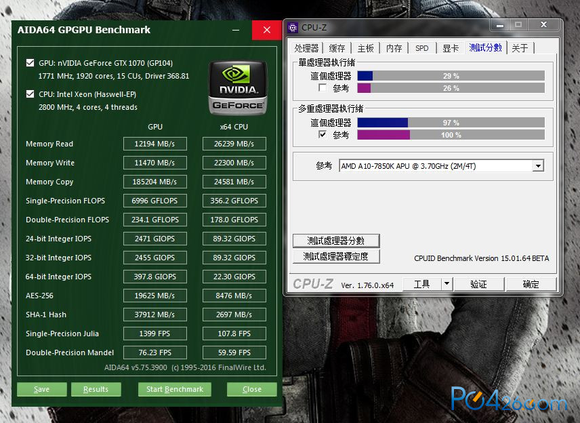Click CPUID Benchmark Version 15.01.64 BETA text
This screenshot has height=423, width=580.
click(x=481, y=258)
